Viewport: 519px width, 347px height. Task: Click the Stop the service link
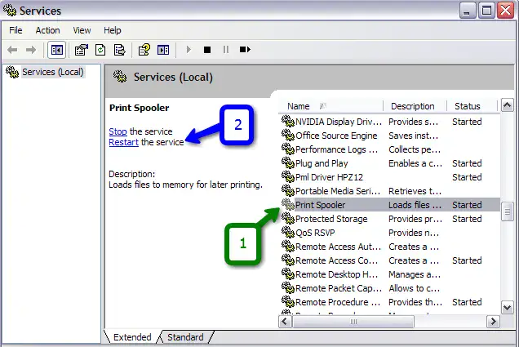coord(118,131)
